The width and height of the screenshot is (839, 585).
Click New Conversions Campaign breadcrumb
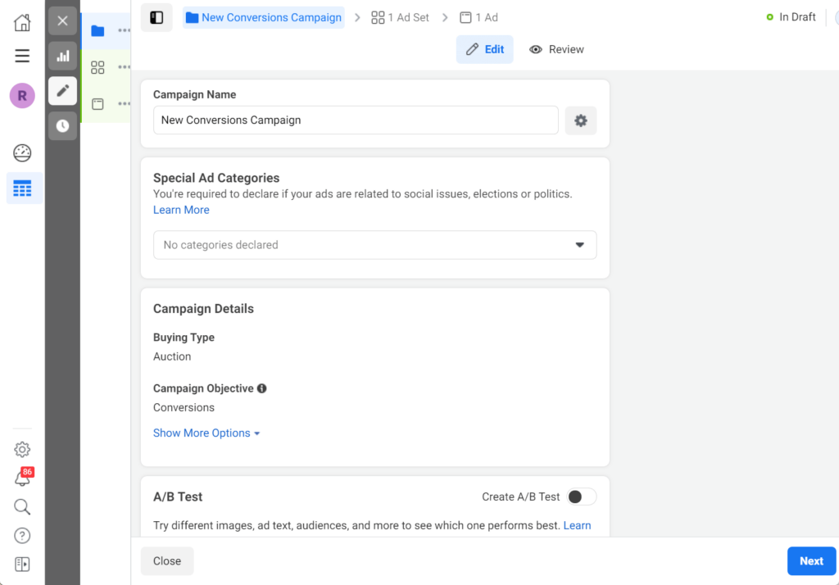point(263,18)
